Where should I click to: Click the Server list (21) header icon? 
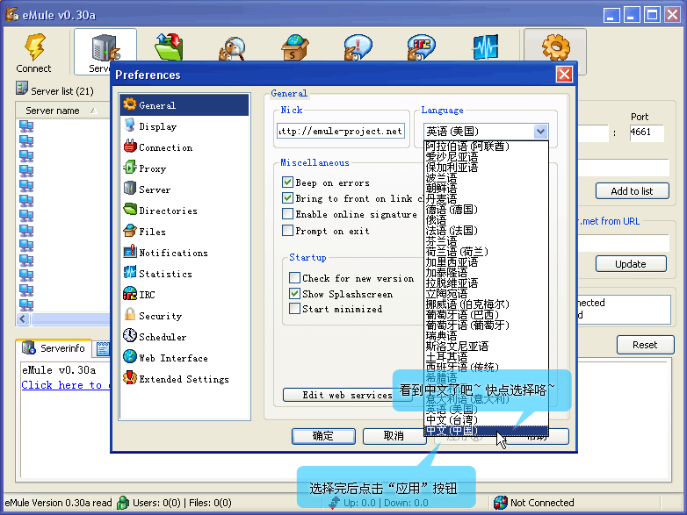tap(21, 88)
